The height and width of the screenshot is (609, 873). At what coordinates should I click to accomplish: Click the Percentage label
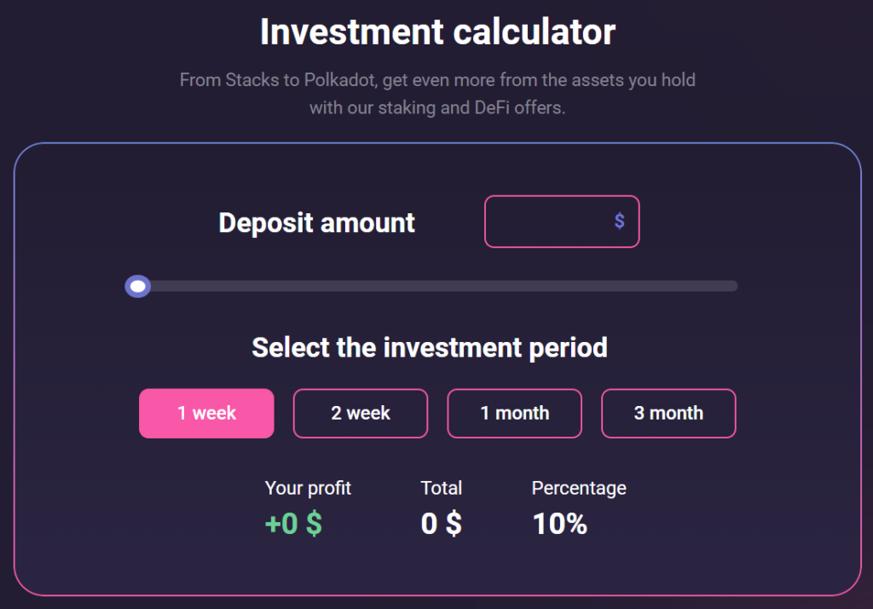579,488
